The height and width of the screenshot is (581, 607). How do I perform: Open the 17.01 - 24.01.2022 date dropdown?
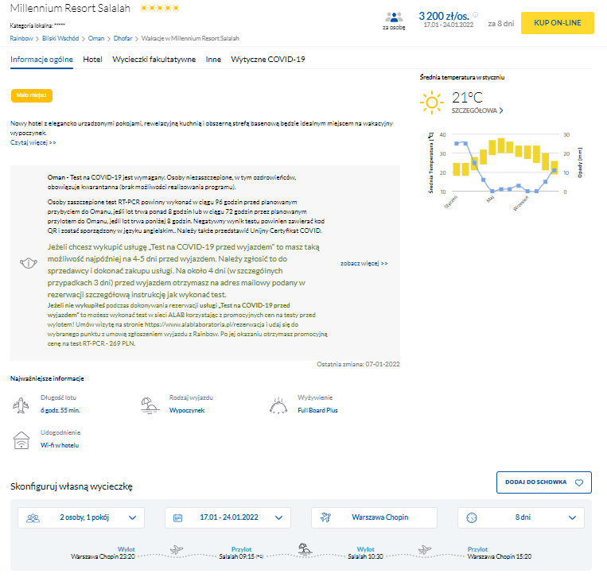tap(228, 517)
